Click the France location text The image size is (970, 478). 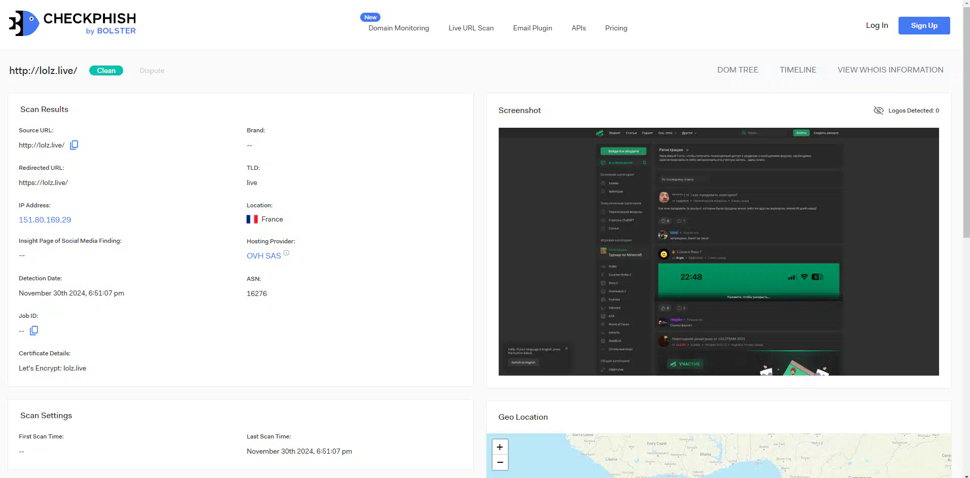(272, 219)
